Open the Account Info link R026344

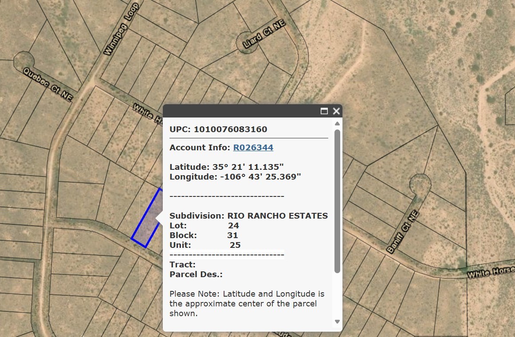(253, 147)
